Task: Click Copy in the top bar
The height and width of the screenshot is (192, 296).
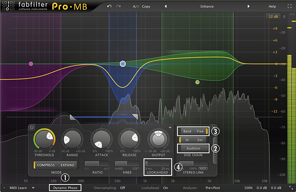Action: (146, 6)
